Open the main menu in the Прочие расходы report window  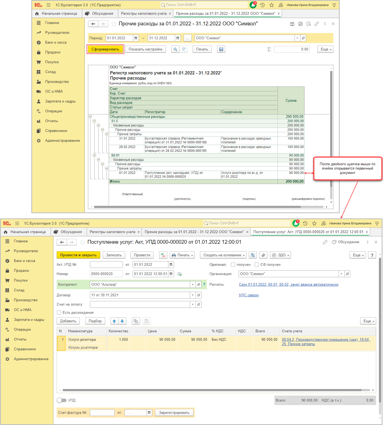[x=48, y=5]
